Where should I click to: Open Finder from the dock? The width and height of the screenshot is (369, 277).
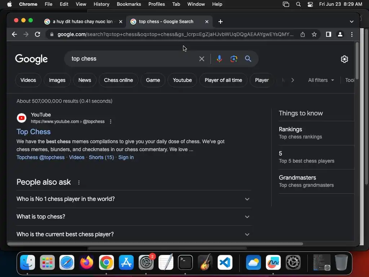click(x=27, y=262)
